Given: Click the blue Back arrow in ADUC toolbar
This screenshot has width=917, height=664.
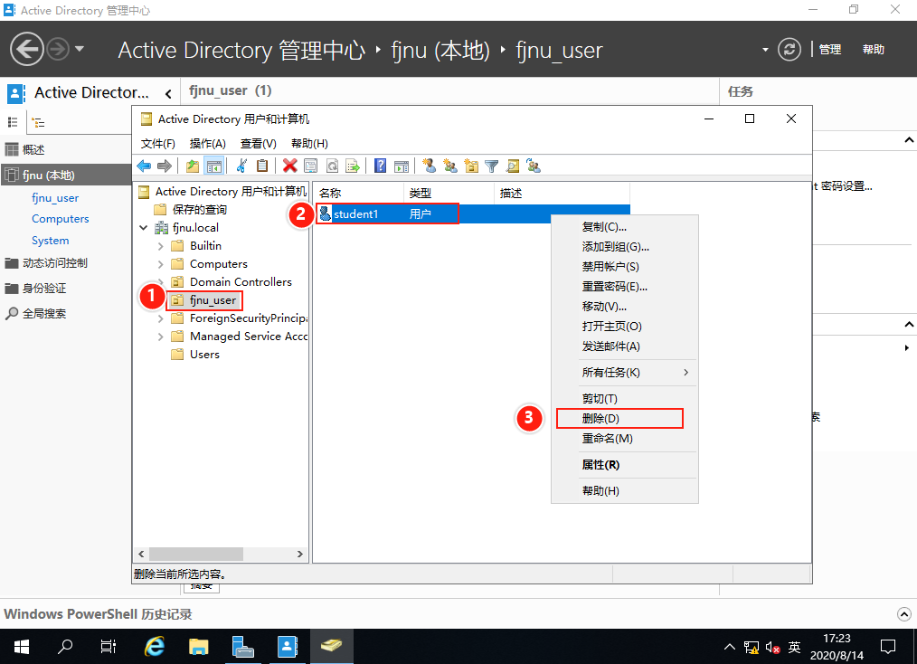Looking at the screenshot, I should (x=144, y=166).
